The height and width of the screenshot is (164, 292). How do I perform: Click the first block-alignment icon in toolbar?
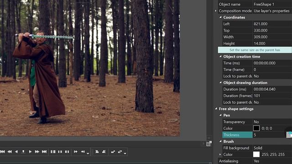point(97,152)
